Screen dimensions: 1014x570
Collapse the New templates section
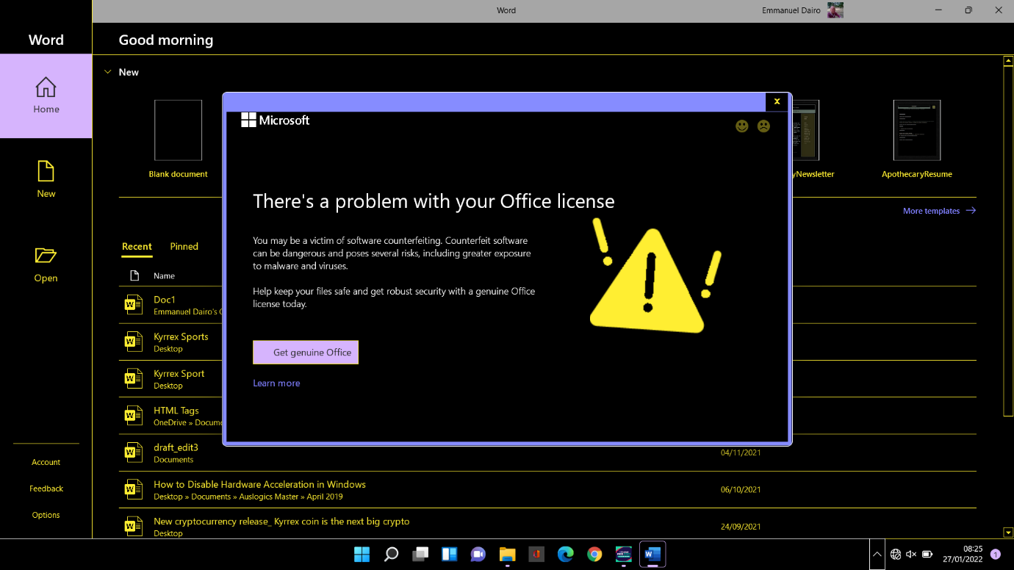click(x=108, y=72)
